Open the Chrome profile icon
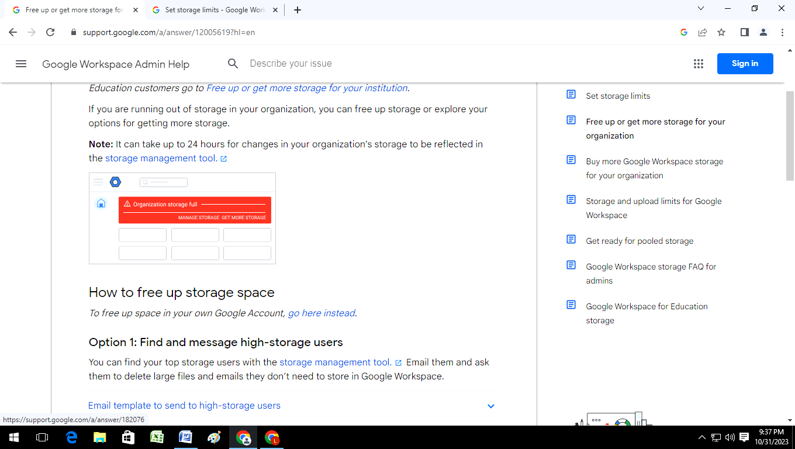 coord(763,32)
